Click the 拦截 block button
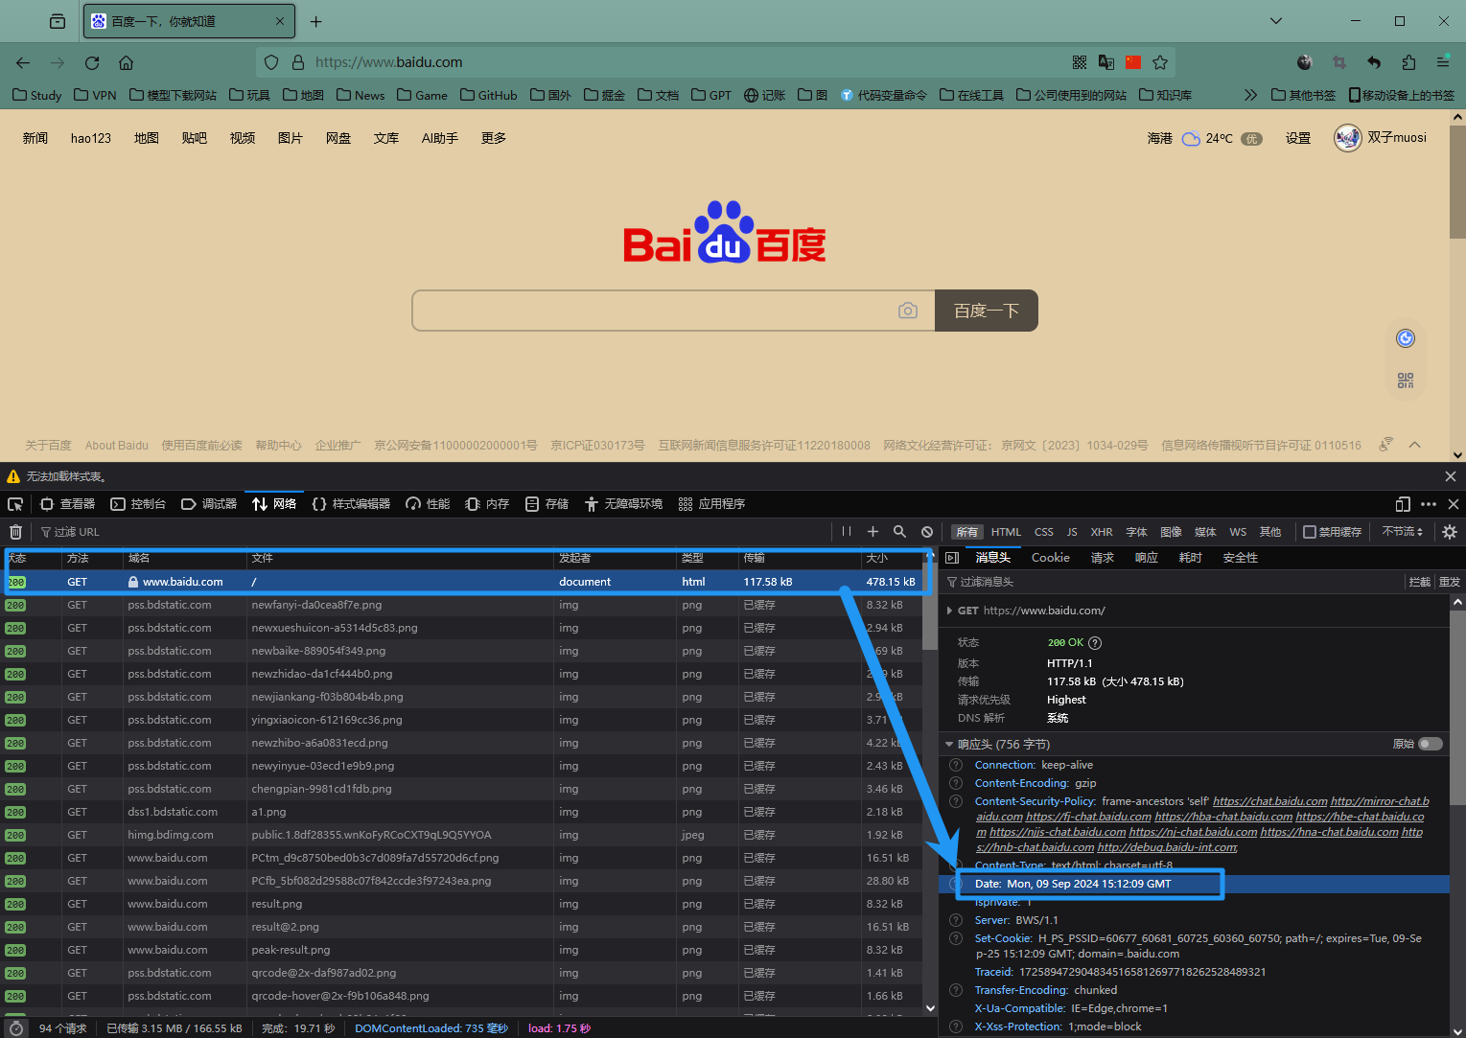The width and height of the screenshot is (1466, 1038). 1420,582
